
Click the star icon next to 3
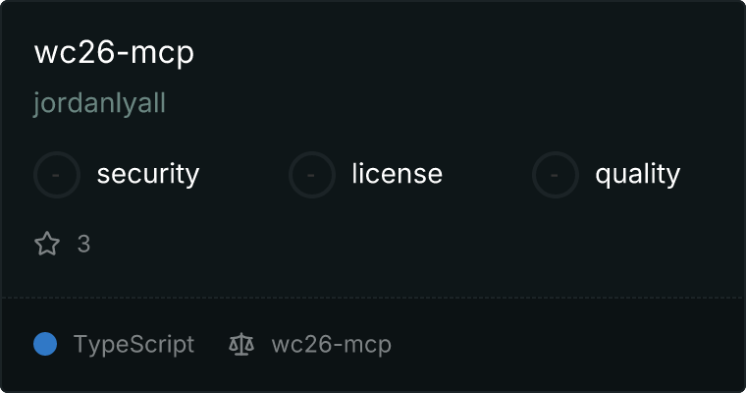point(47,244)
